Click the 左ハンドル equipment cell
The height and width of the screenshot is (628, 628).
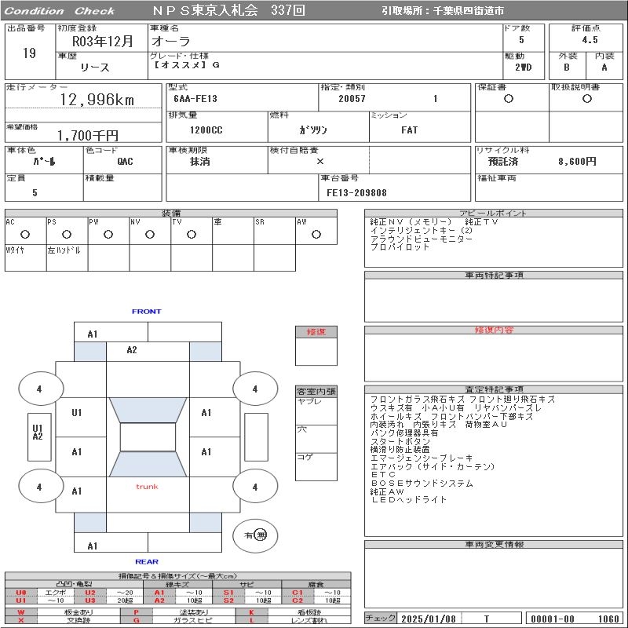pyautogui.click(x=67, y=258)
